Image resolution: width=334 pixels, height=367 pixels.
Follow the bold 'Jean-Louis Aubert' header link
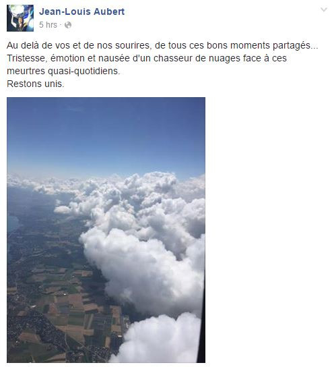[x=81, y=11]
